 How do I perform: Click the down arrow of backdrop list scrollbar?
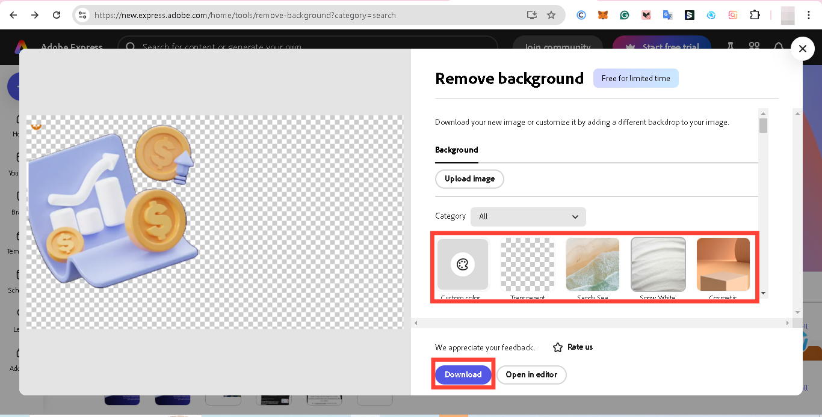pos(764,293)
